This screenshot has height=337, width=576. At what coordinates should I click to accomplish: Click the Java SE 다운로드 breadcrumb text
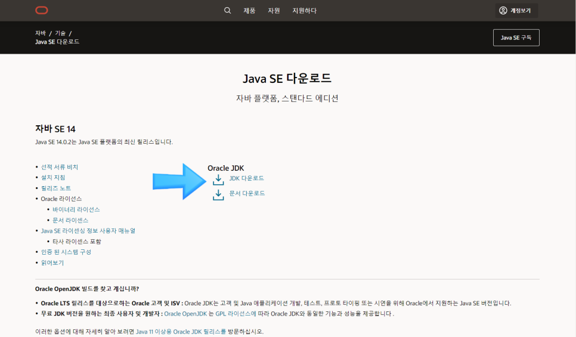pyautogui.click(x=57, y=42)
